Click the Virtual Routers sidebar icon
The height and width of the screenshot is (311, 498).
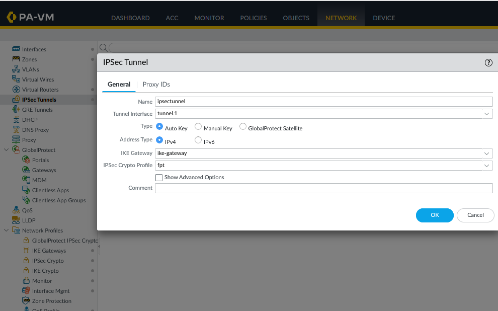[16, 90]
